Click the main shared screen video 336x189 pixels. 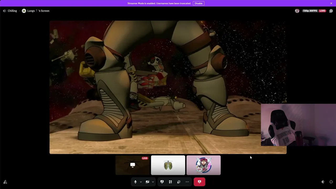coord(168,87)
